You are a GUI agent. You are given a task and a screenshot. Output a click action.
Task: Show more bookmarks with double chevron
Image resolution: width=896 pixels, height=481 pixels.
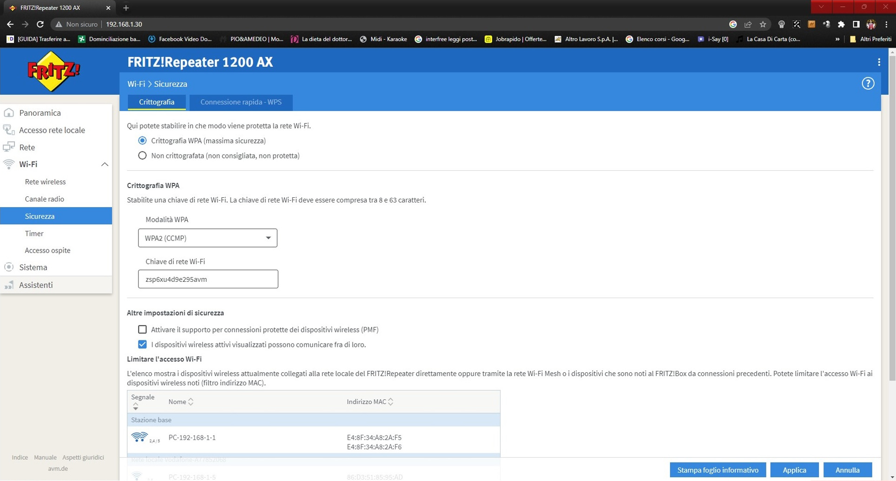click(x=837, y=39)
